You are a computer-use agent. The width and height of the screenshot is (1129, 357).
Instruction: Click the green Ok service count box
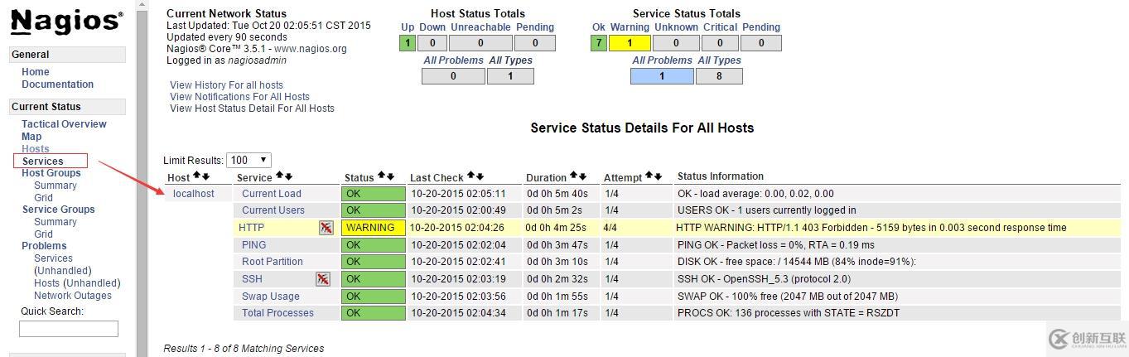pyautogui.click(x=599, y=43)
